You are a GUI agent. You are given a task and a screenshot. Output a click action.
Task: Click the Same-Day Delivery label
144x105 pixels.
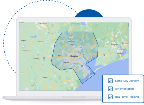pyautogui.click(x=127, y=81)
